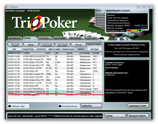Select the 23/05 18:00 €1000 NEW PLAYER FR row
Image resolution: width=158 pixels, height=124 pixels.
(55, 56)
